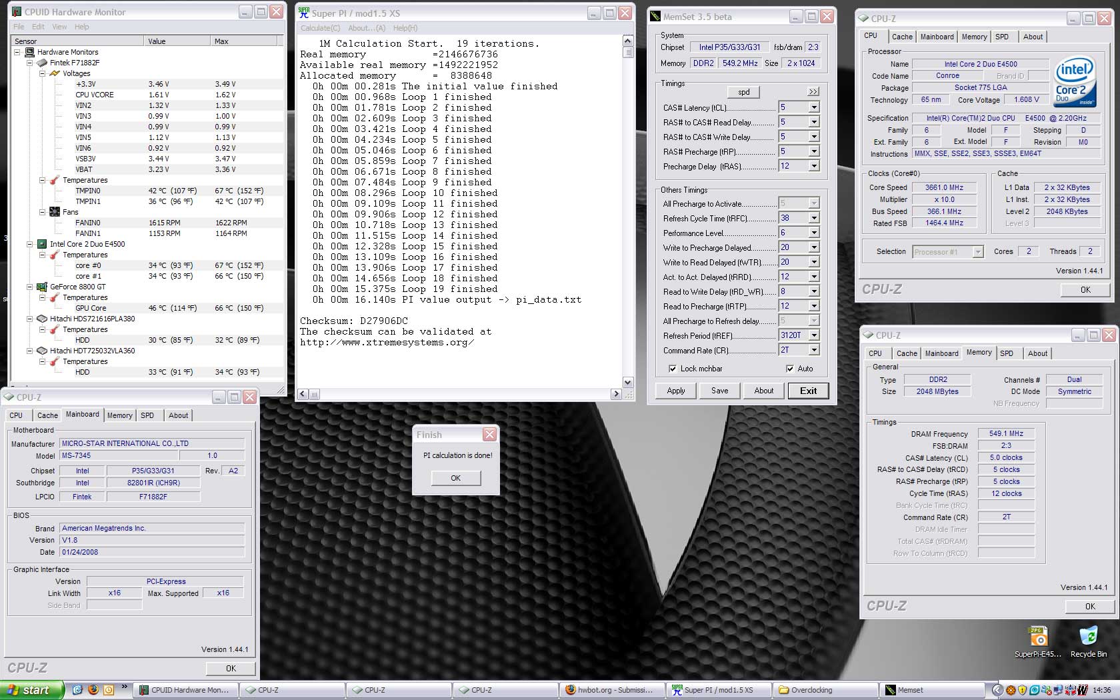Click the Firefox quick launch icon
The image size is (1120, 700).
point(93,690)
